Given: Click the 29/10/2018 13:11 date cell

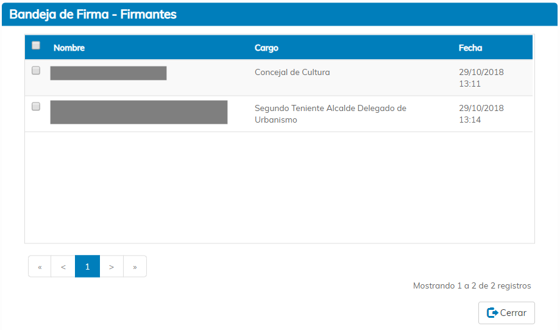Looking at the screenshot, I should [481, 77].
